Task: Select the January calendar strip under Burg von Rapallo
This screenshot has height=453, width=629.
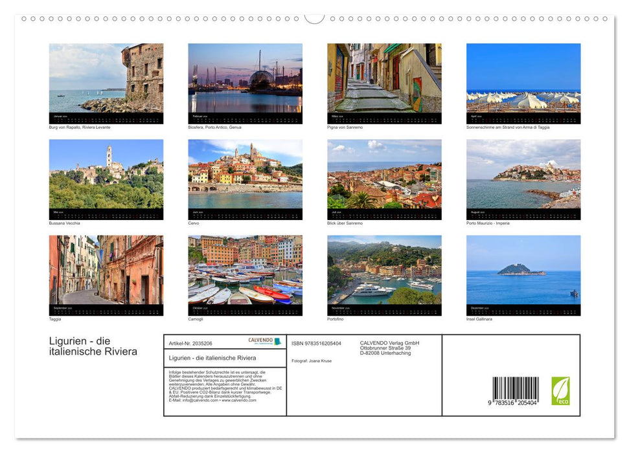Action: click(x=106, y=117)
